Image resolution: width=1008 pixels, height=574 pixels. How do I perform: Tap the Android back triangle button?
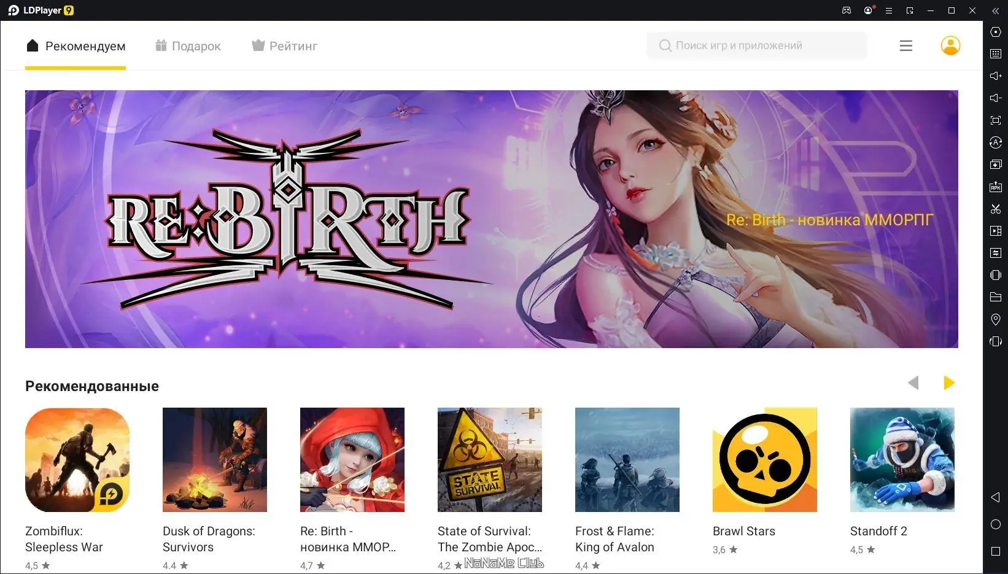point(996,497)
